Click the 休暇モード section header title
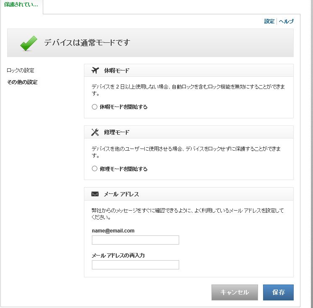The width and height of the screenshot is (313, 308). pyautogui.click(x=117, y=70)
